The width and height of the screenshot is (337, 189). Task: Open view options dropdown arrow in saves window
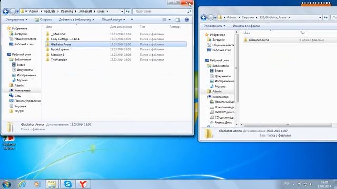170,20
